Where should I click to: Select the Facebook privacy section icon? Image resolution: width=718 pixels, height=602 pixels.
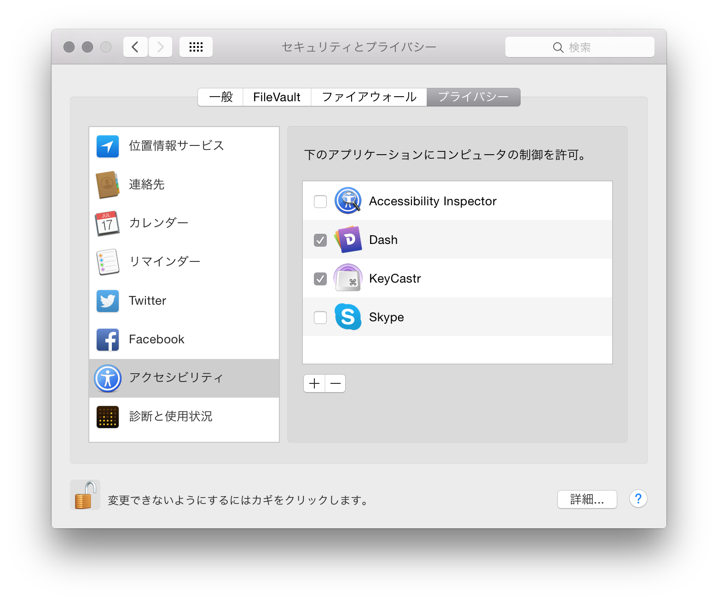pos(107,339)
